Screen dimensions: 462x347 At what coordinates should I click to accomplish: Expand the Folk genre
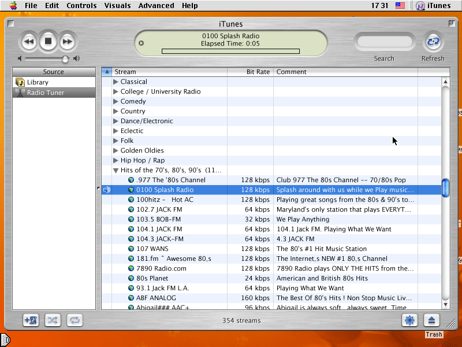(115, 141)
